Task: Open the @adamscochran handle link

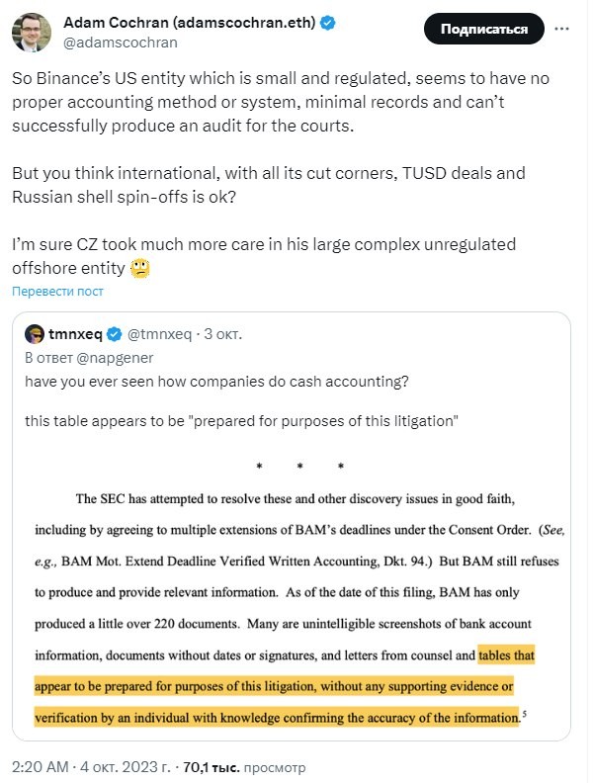Action: [121, 43]
